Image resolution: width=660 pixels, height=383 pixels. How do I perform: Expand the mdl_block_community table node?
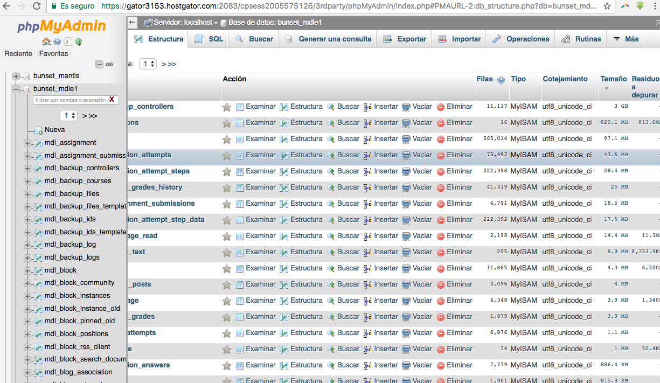[x=27, y=283]
